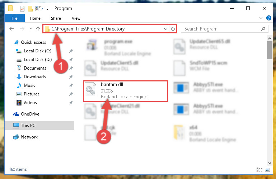
Task: Click the Properties checkmark quick access icon
Action: [x=22, y=9]
